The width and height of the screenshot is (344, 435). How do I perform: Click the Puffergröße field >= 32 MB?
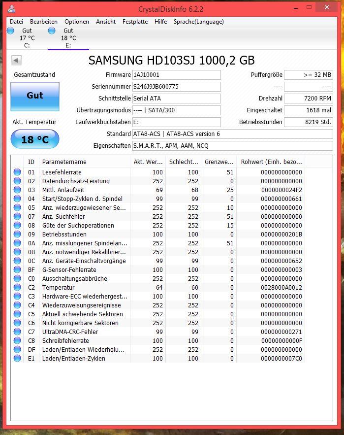pos(309,75)
